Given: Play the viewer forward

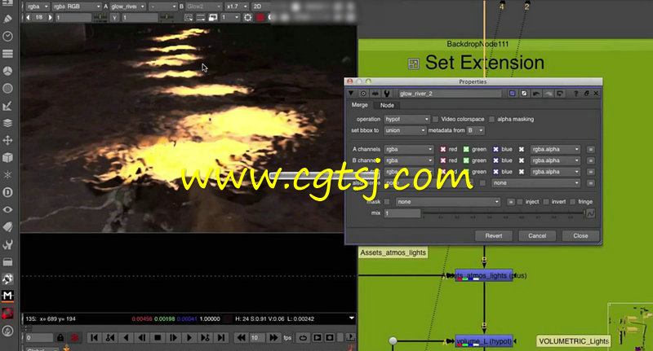Looking at the screenshot, I should coord(189,338).
